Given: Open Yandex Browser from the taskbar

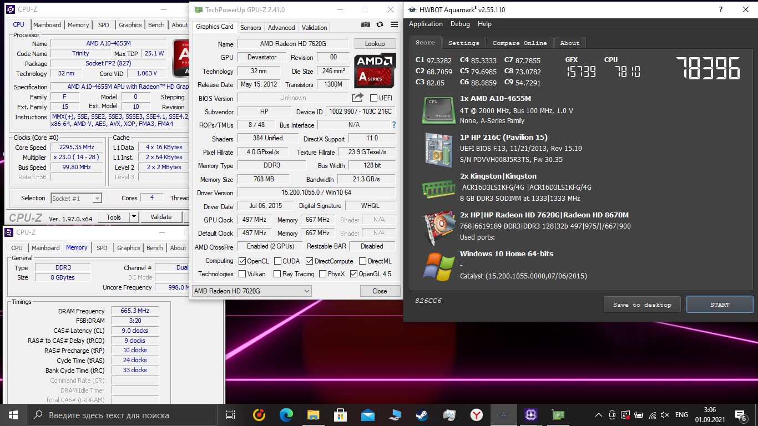Looking at the screenshot, I should click(476, 415).
